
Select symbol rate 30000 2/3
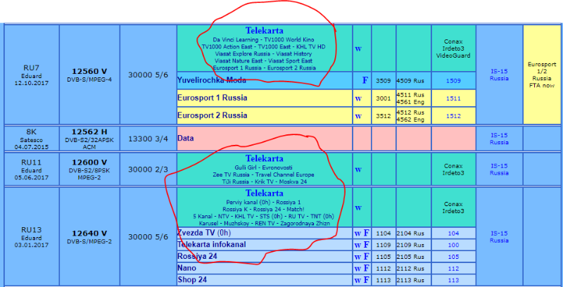point(148,170)
